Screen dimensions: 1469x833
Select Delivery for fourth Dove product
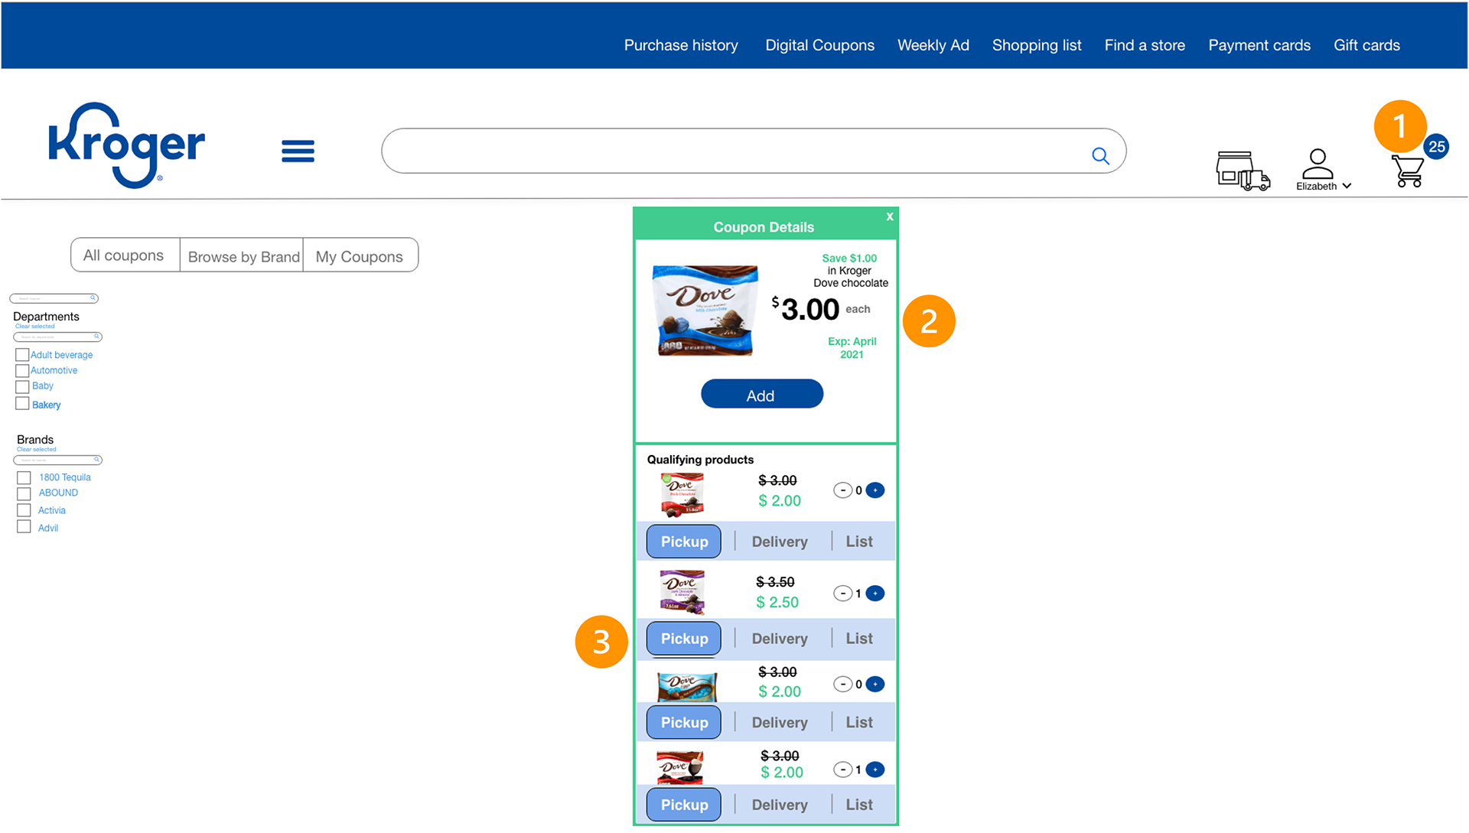(780, 805)
